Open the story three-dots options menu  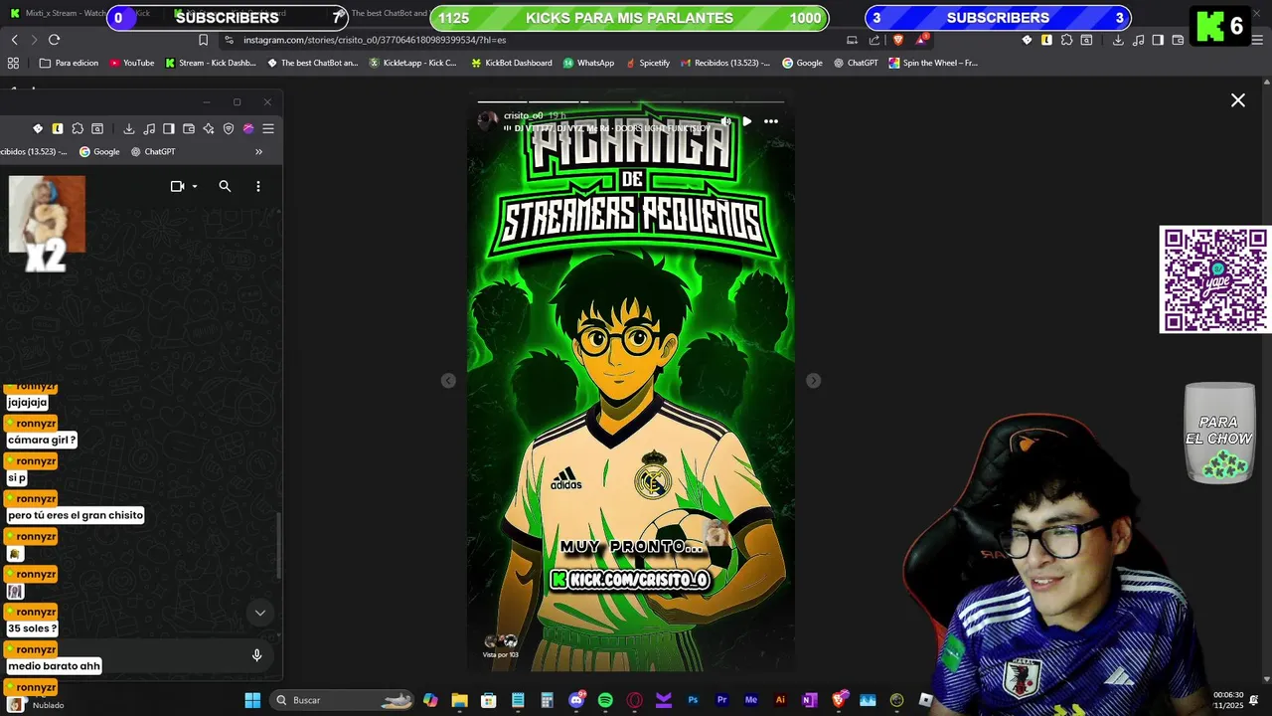771,121
